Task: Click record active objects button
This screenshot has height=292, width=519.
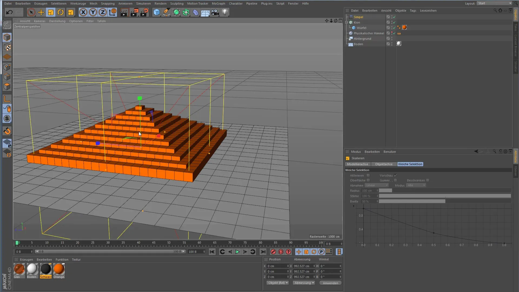Action: tap(273, 252)
